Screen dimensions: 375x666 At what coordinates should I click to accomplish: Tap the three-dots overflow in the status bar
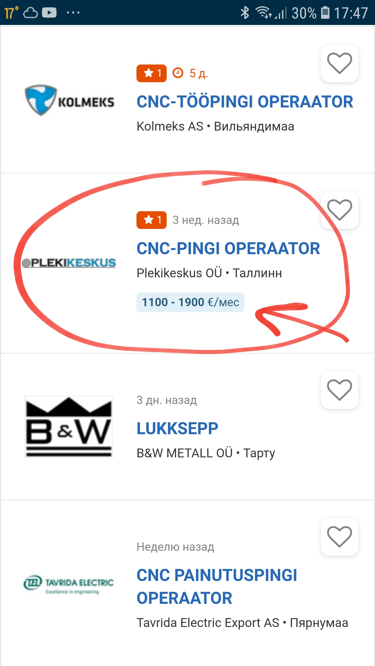pos(73,12)
